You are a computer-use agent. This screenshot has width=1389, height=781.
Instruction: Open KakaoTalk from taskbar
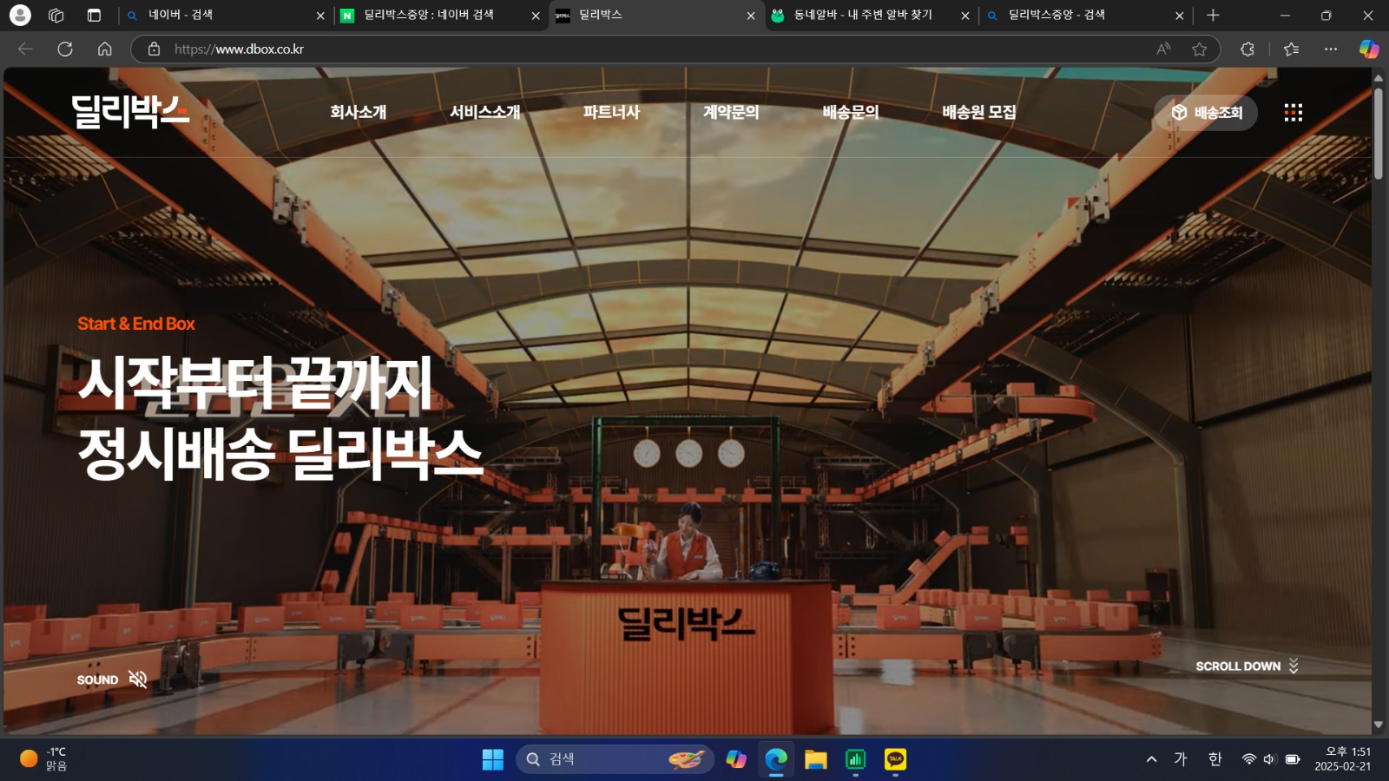[x=895, y=759]
